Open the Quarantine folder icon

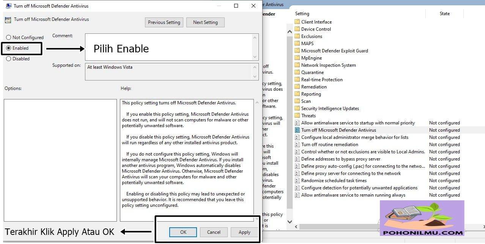[298, 72]
